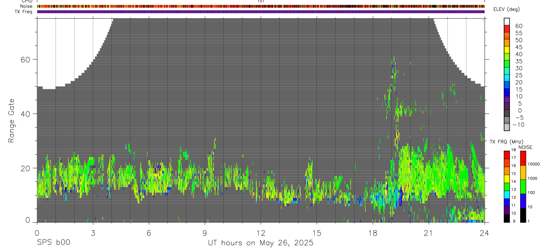Click the UT hours on May 26, 2025 label
The image size is (545, 252).
click(261, 243)
